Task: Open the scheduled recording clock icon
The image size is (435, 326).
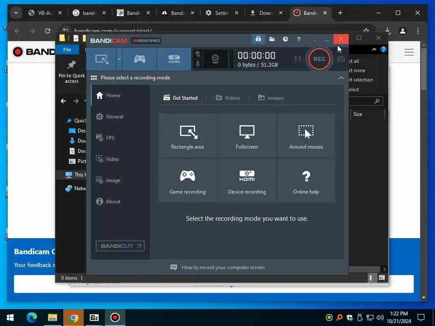Action: point(285,39)
